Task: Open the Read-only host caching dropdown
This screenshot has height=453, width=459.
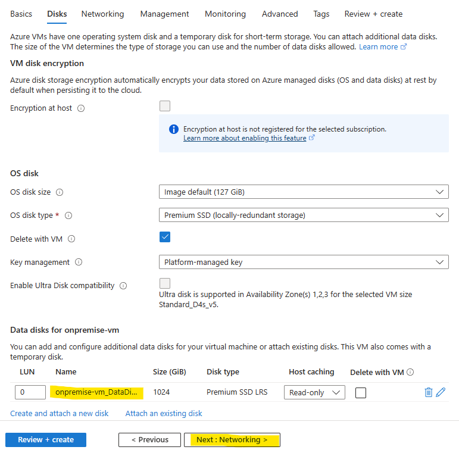Action: coord(314,392)
